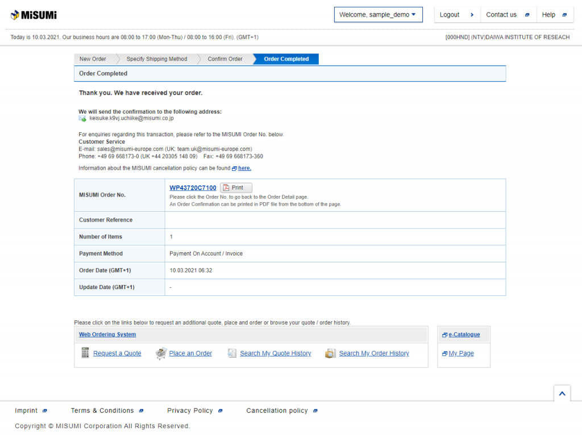Click the external-link icon beside Imprint
Image resolution: width=582 pixels, height=435 pixels.
click(x=45, y=411)
